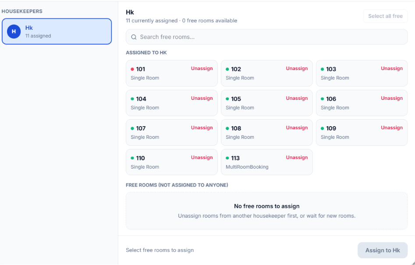415x265 pixels.
Task: Unassign room 103
Action: point(392,68)
